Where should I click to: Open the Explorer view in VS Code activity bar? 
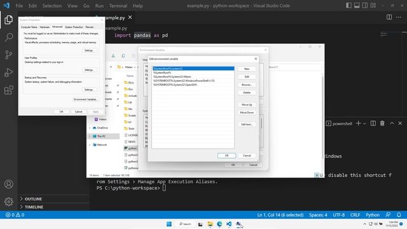[8, 20]
